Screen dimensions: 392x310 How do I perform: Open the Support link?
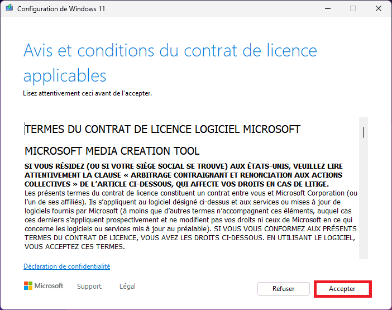point(89,286)
